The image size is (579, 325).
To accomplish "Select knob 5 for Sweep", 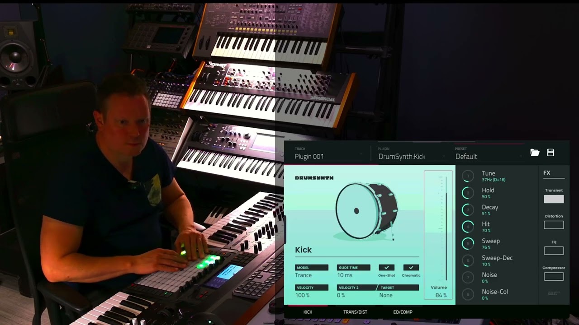I will click(468, 244).
